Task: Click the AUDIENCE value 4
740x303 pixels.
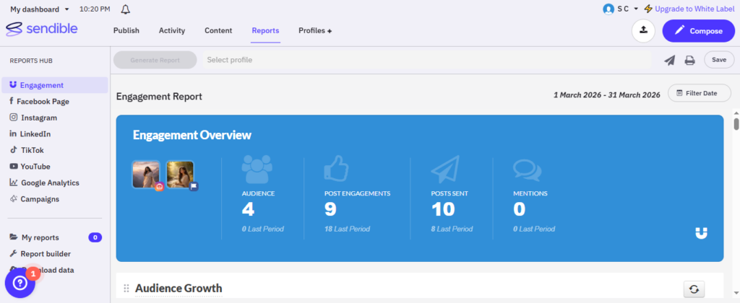Action: pos(248,209)
